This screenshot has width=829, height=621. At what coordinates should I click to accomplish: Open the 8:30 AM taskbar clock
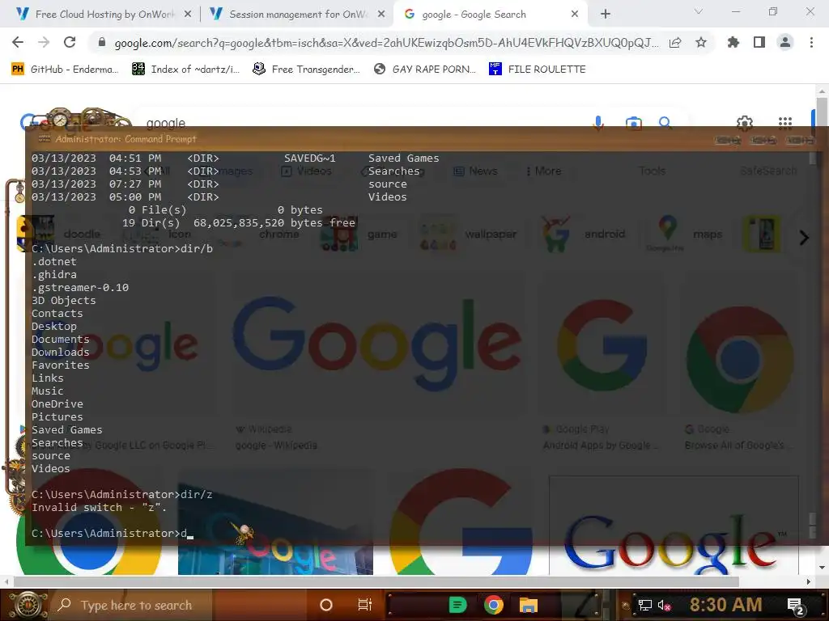(x=725, y=605)
